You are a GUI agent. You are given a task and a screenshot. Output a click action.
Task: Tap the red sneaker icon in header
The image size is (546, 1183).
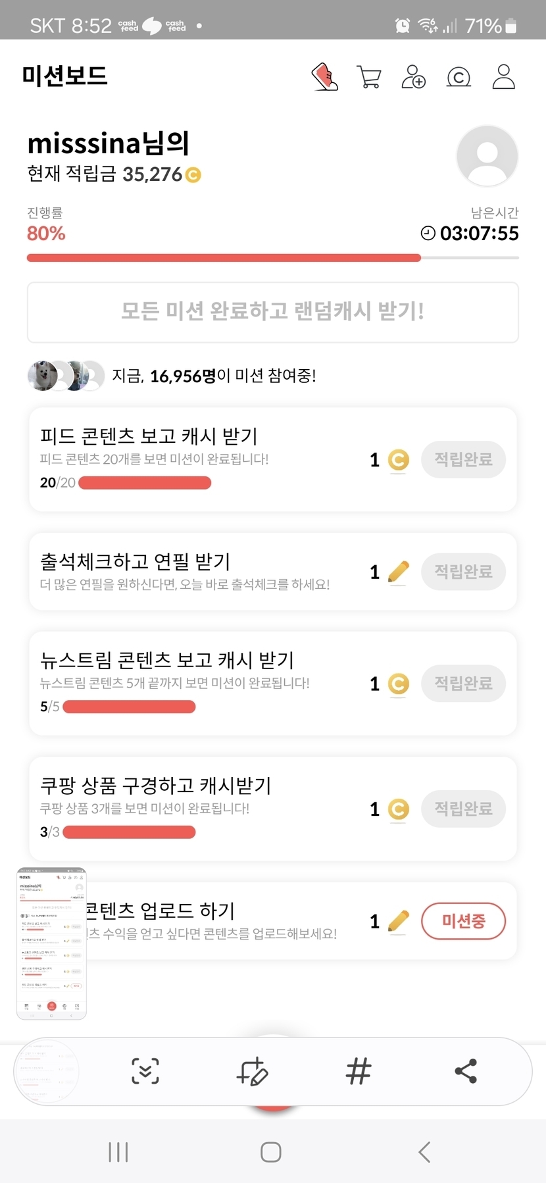[x=324, y=77]
